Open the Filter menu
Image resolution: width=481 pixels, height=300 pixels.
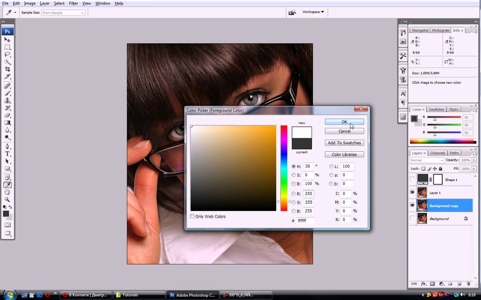[x=73, y=3]
